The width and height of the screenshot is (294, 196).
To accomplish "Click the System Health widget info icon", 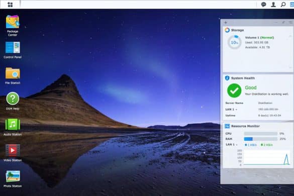I will point(227,78).
